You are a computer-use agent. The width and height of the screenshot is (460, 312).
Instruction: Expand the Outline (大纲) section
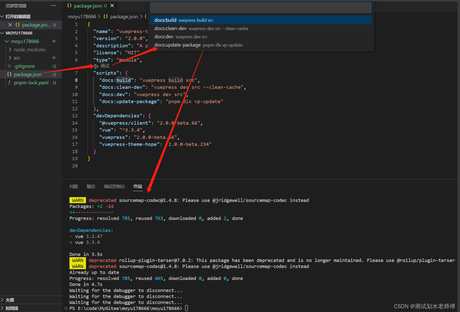coord(2,300)
